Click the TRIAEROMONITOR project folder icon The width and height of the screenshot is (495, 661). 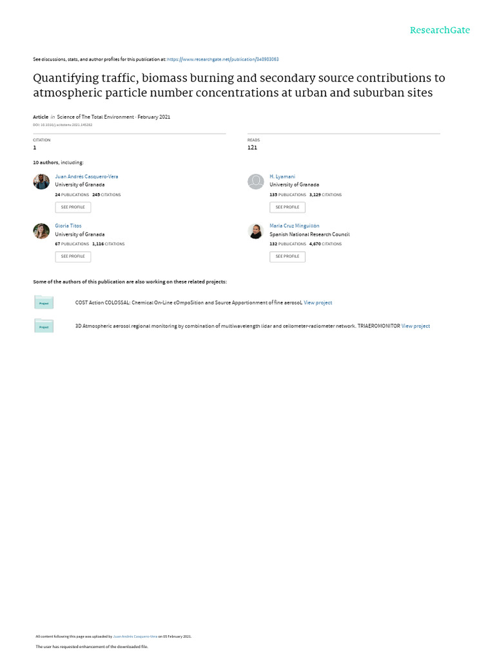(44, 325)
